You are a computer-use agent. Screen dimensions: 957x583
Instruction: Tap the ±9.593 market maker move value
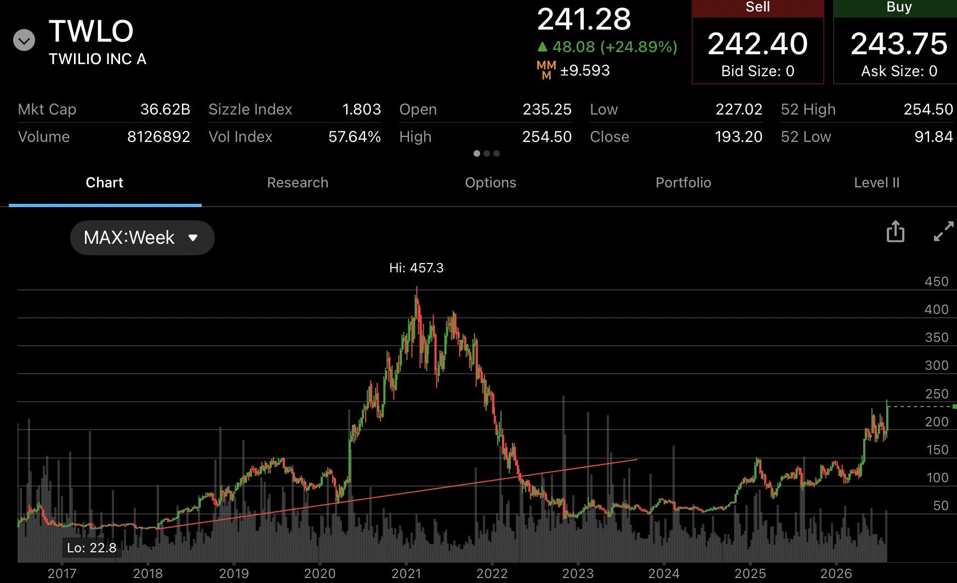[585, 71]
